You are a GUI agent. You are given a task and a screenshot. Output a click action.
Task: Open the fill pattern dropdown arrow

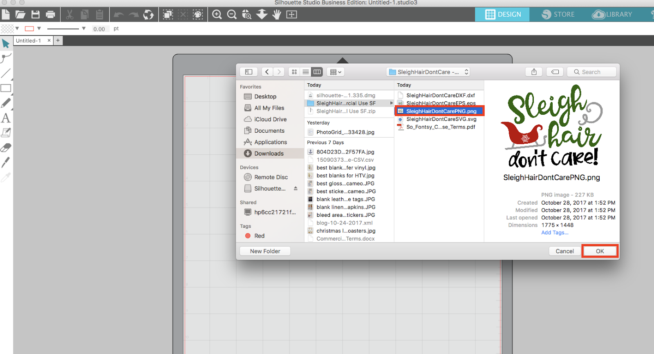(x=17, y=29)
